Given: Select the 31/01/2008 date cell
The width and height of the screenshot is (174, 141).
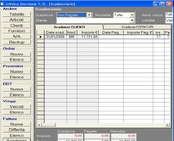Looking at the screenshot, I should click(56, 37).
